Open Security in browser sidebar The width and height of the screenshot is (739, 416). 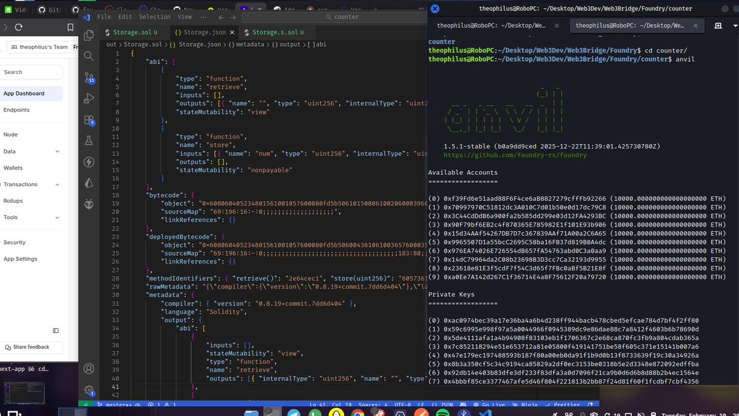click(x=14, y=242)
